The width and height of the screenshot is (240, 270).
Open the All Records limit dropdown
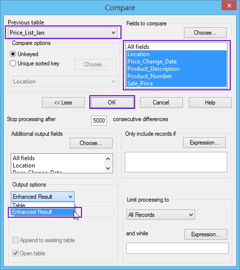pyautogui.click(x=160, y=215)
